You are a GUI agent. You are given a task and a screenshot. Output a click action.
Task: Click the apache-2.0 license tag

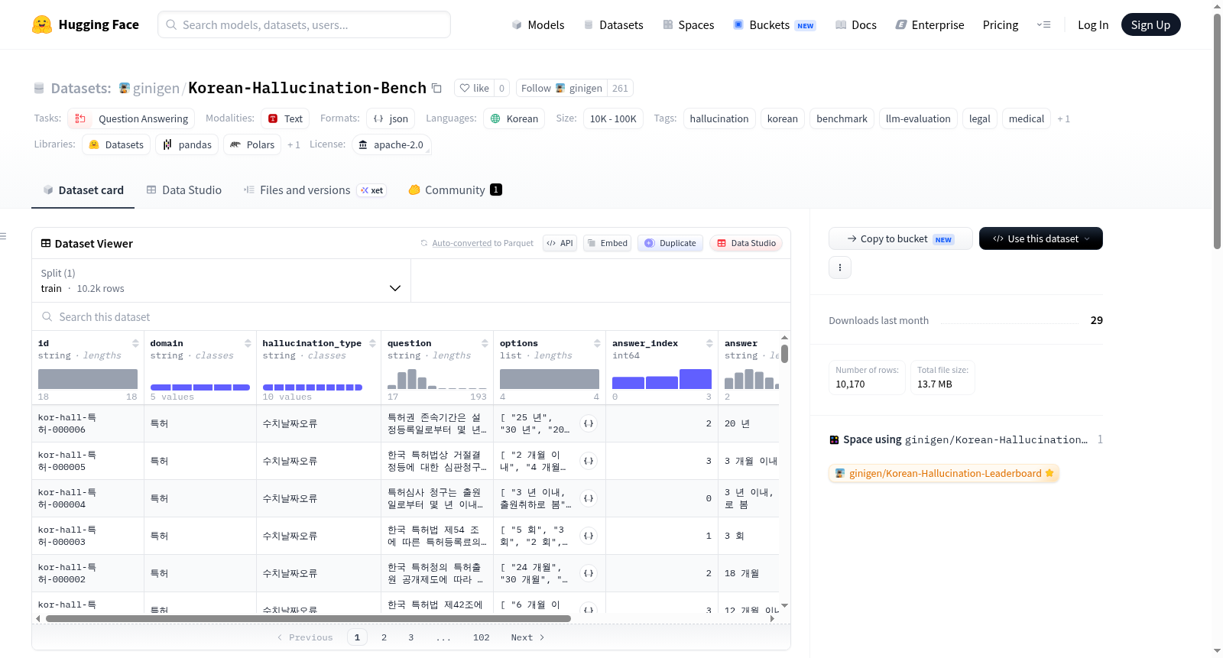pyautogui.click(x=391, y=144)
